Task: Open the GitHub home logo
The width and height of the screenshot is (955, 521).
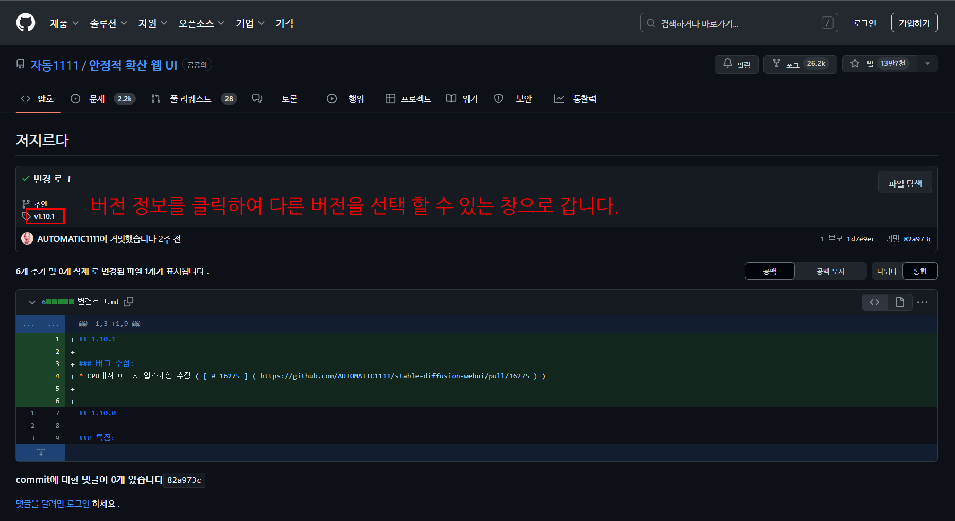Action: [26, 23]
